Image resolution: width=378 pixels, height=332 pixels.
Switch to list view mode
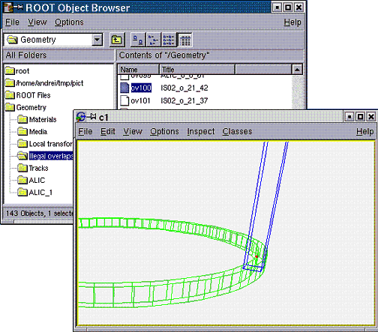169,40
